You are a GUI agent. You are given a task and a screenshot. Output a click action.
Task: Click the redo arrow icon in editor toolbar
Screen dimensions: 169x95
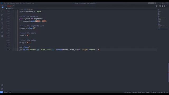point(165,6)
